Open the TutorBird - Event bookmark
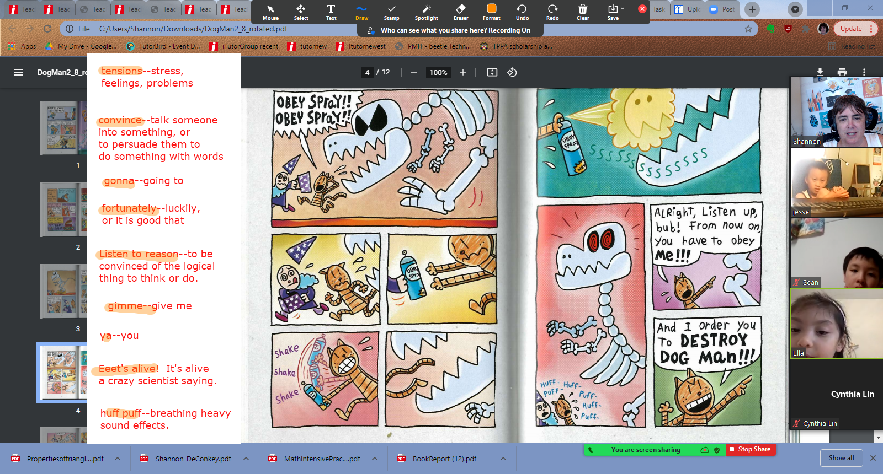Screen dimensions: 883x474 tap(163, 46)
